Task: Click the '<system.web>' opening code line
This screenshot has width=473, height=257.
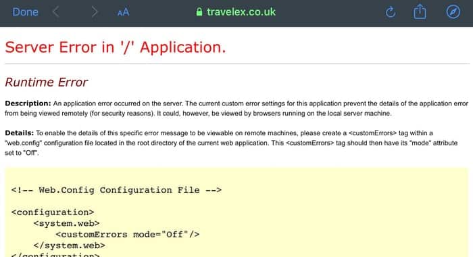Action: click(x=66, y=223)
